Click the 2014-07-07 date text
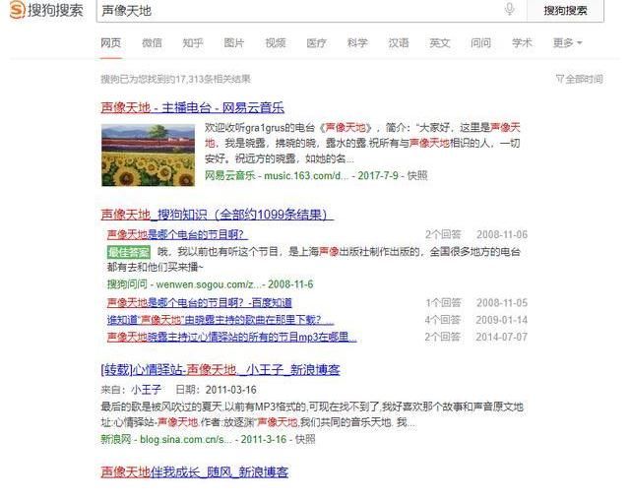The width and height of the screenshot is (630, 501). [x=502, y=337]
